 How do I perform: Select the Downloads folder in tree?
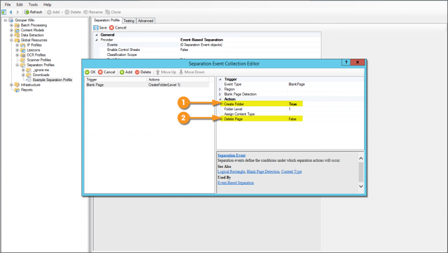tap(41, 75)
